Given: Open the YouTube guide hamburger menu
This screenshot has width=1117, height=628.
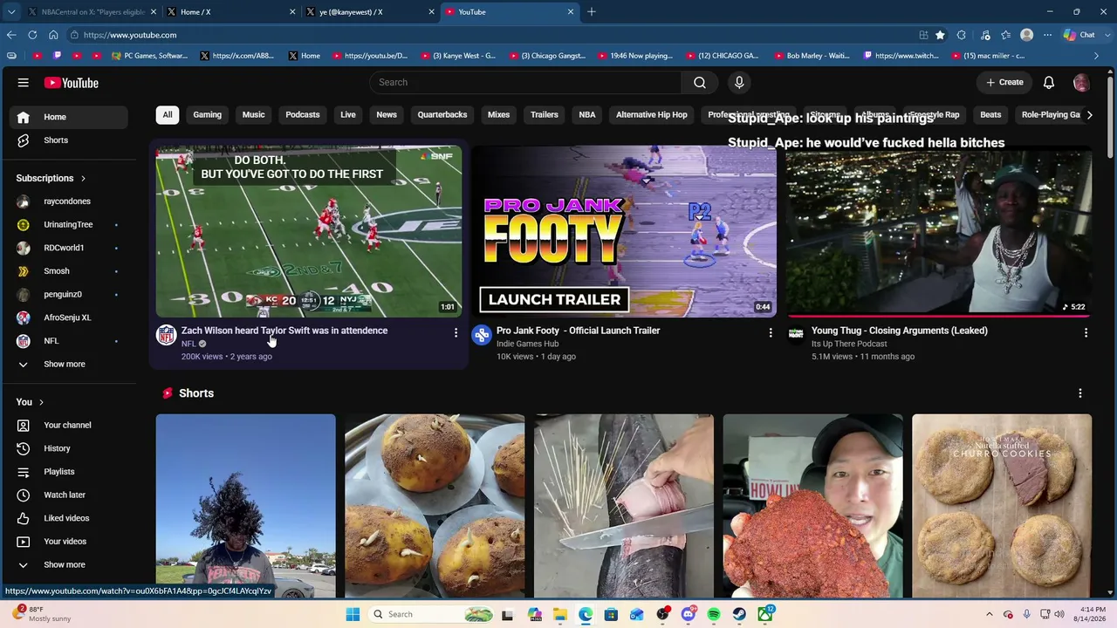Looking at the screenshot, I should 24,83.
